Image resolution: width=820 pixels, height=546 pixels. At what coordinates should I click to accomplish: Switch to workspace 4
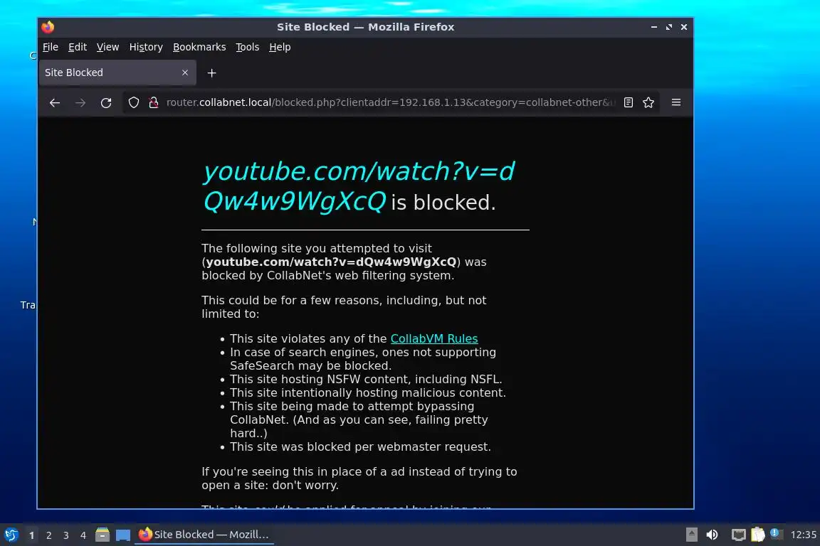coord(83,535)
